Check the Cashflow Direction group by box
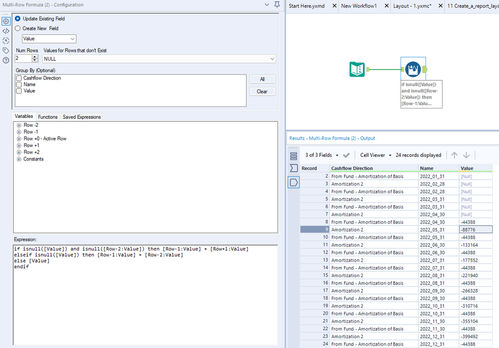This screenshot has height=348, width=499. click(19, 78)
